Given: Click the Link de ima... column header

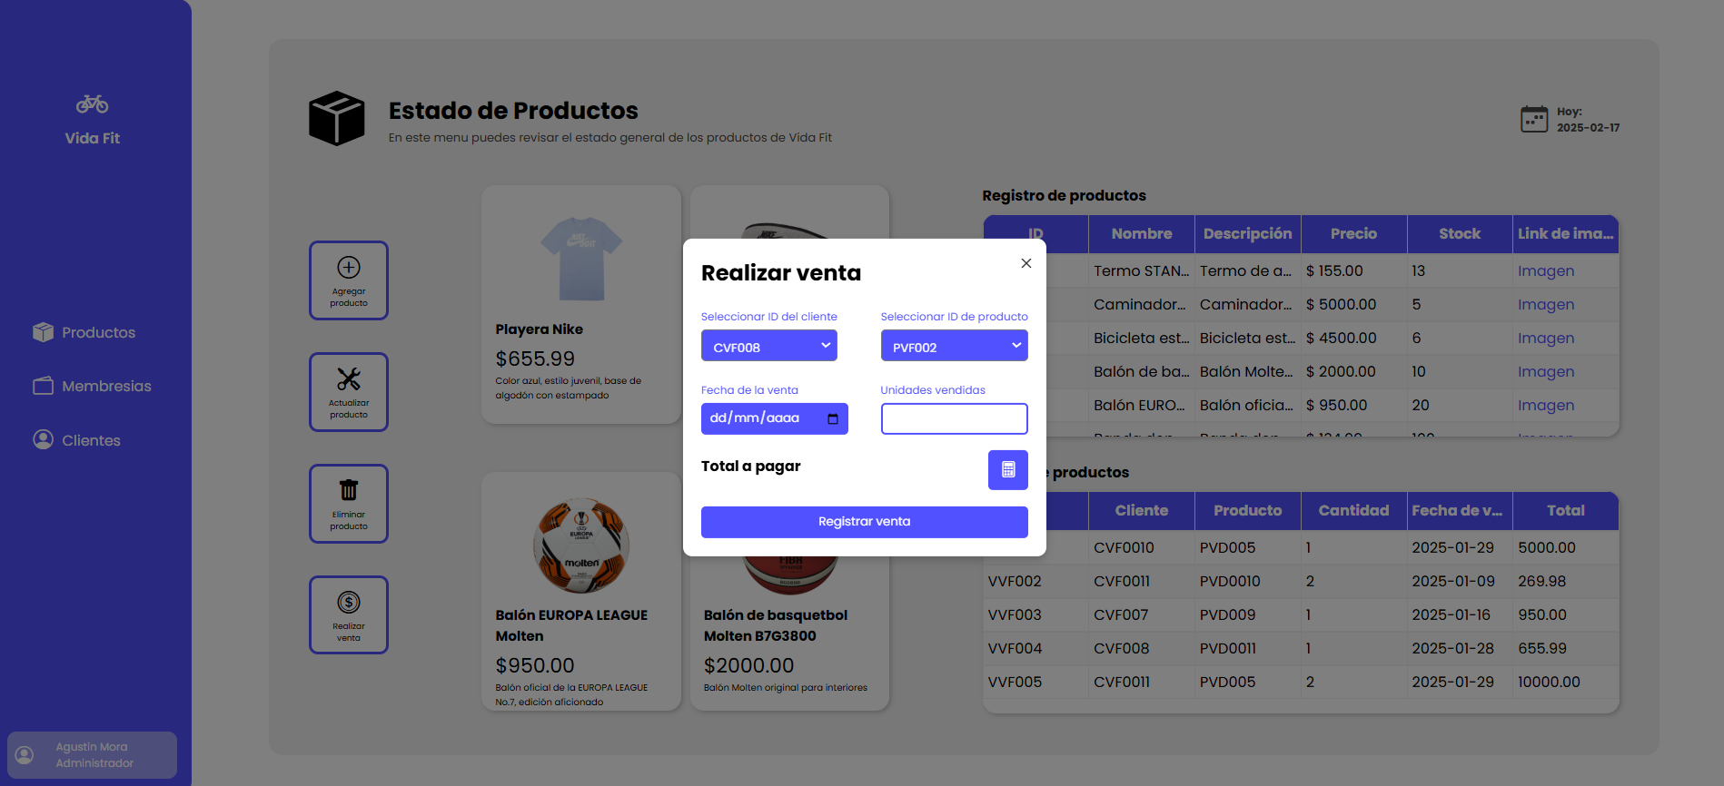Looking at the screenshot, I should coord(1566,234).
